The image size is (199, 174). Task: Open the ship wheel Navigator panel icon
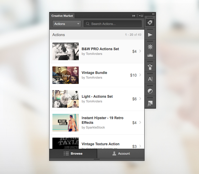[x=150, y=47]
